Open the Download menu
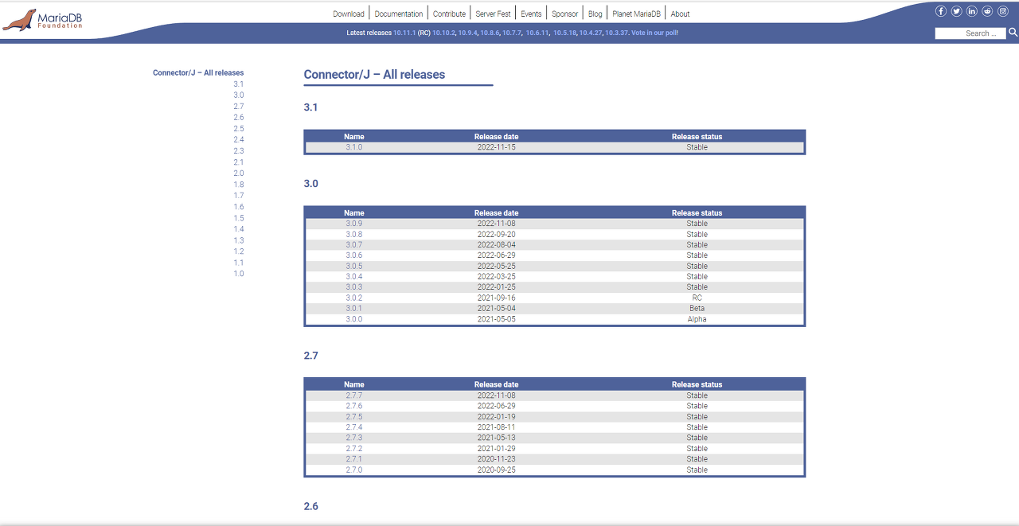 coord(349,14)
